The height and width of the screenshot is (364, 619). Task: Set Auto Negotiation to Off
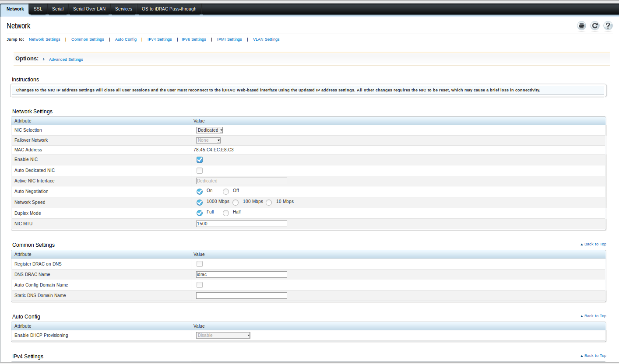[x=226, y=191]
